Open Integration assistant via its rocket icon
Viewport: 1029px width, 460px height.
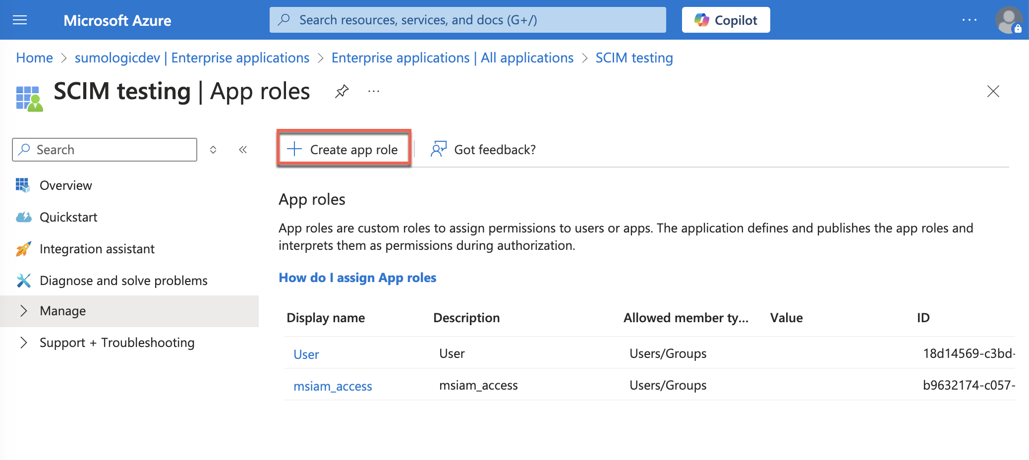(x=23, y=248)
